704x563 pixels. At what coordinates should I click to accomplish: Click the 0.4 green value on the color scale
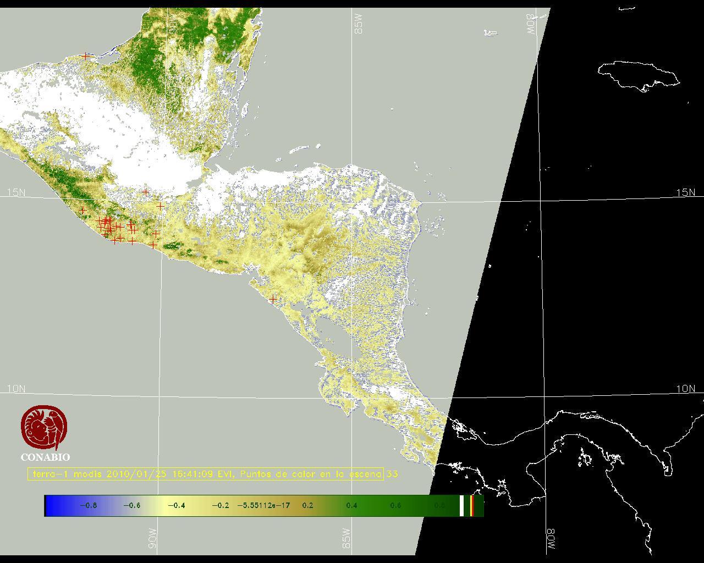click(351, 505)
